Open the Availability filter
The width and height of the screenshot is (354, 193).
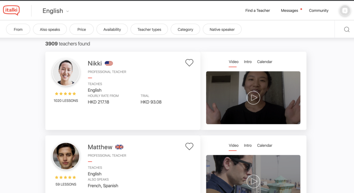[112, 29]
